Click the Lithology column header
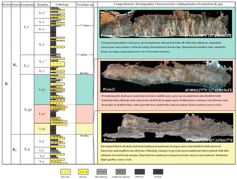The width and height of the screenshot is (237, 179). pyautogui.click(x=62, y=5)
